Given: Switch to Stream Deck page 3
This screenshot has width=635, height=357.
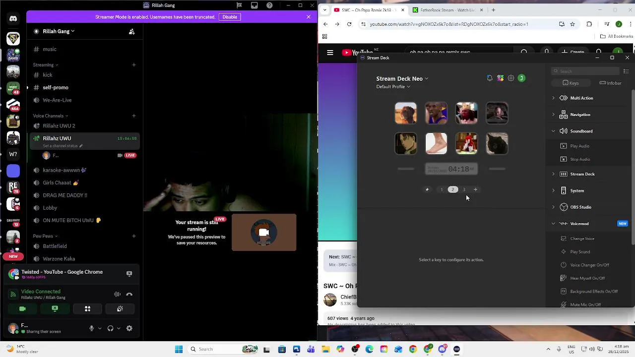Looking at the screenshot, I should [x=464, y=189].
